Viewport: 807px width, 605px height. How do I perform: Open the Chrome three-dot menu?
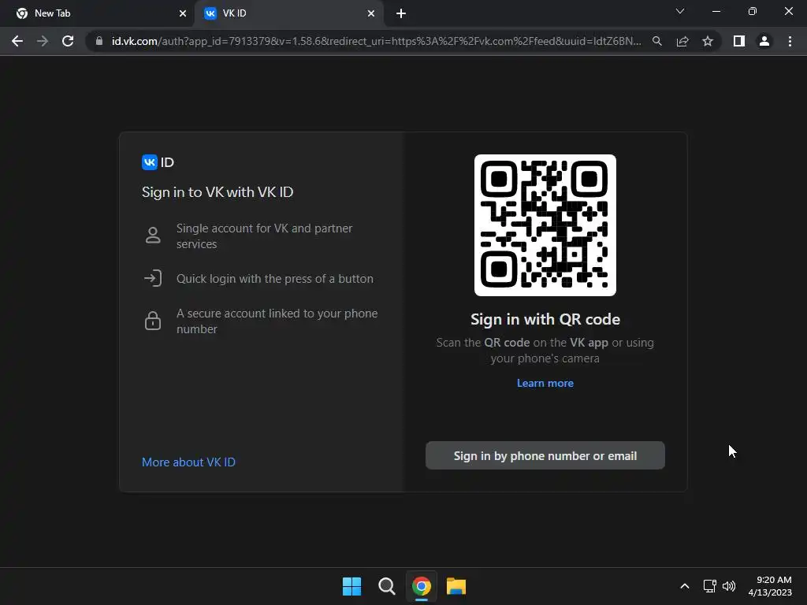coord(790,41)
